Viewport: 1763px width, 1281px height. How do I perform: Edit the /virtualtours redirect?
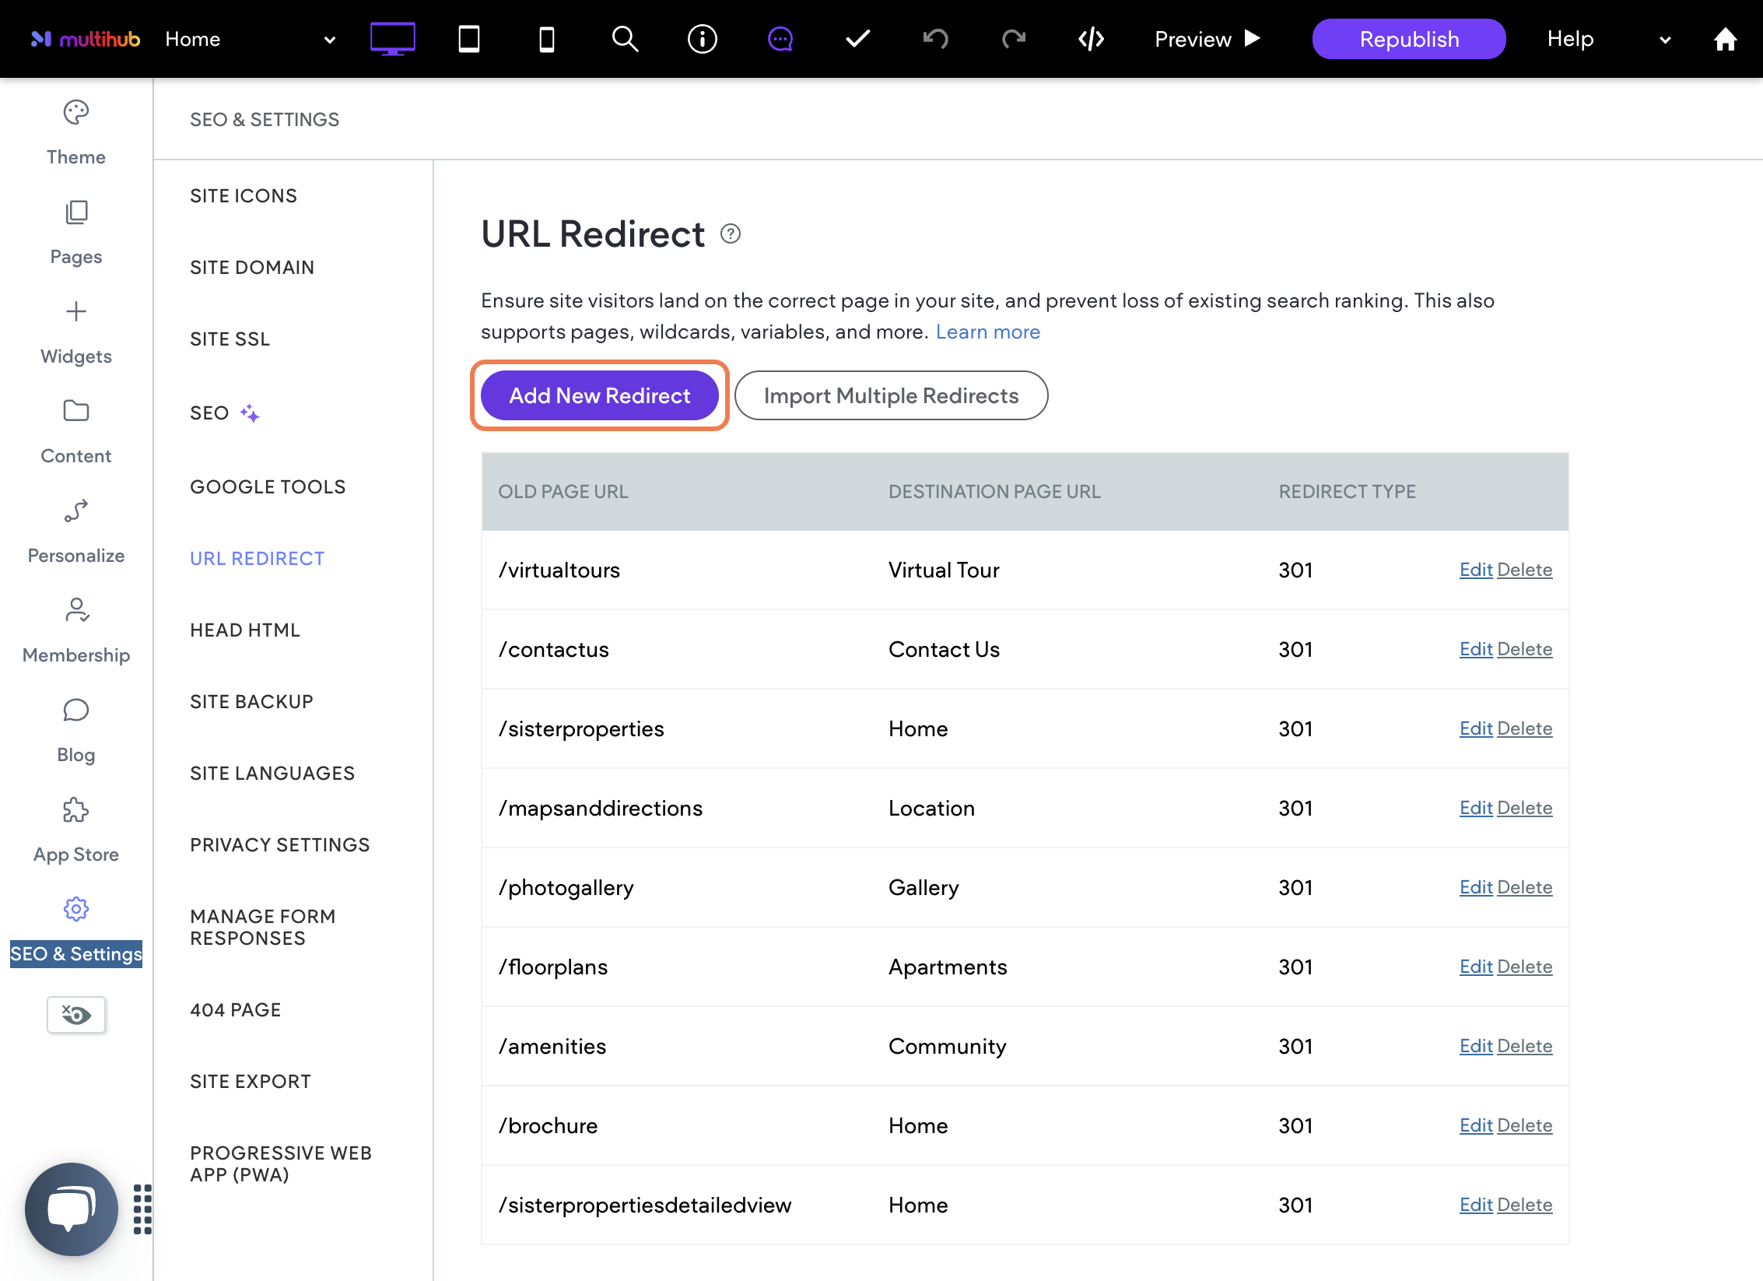pos(1476,570)
